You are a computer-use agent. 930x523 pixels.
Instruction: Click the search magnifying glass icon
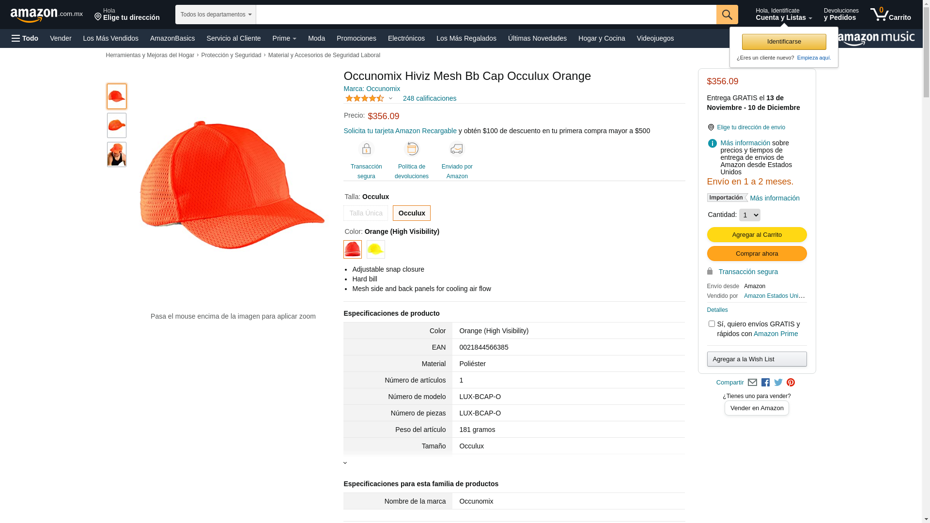[x=727, y=15]
